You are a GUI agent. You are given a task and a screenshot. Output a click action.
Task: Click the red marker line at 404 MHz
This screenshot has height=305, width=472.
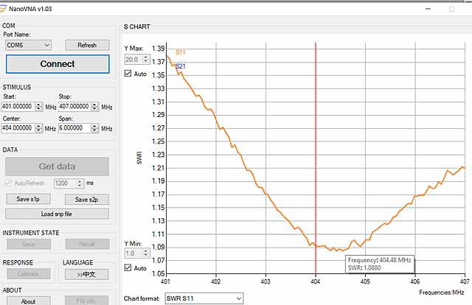[x=316, y=158]
